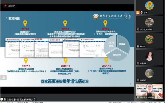Click the YU circular logo on slide

[x=127, y=16]
